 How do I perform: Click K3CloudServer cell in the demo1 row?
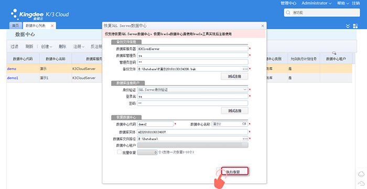coord(87,78)
